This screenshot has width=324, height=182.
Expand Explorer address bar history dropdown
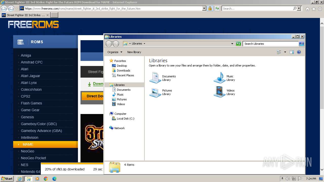[232, 44]
